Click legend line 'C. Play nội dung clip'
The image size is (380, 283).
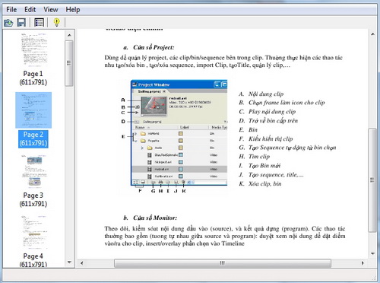[x=268, y=112]
